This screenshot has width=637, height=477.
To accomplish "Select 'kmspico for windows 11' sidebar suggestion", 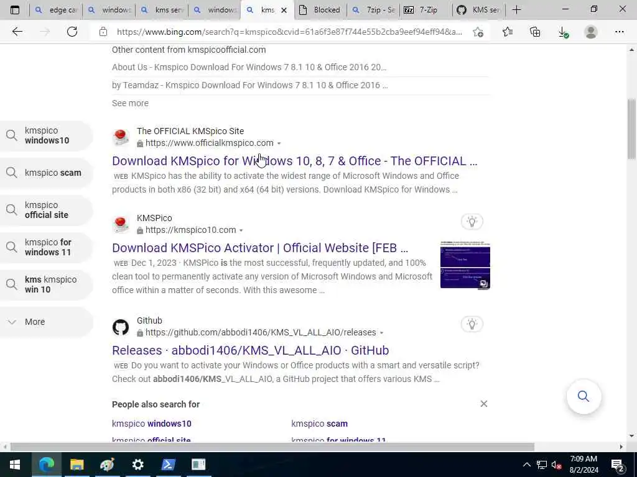I will (46, 247).
